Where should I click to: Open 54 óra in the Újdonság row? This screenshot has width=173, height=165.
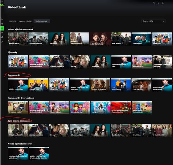(80, 62)
